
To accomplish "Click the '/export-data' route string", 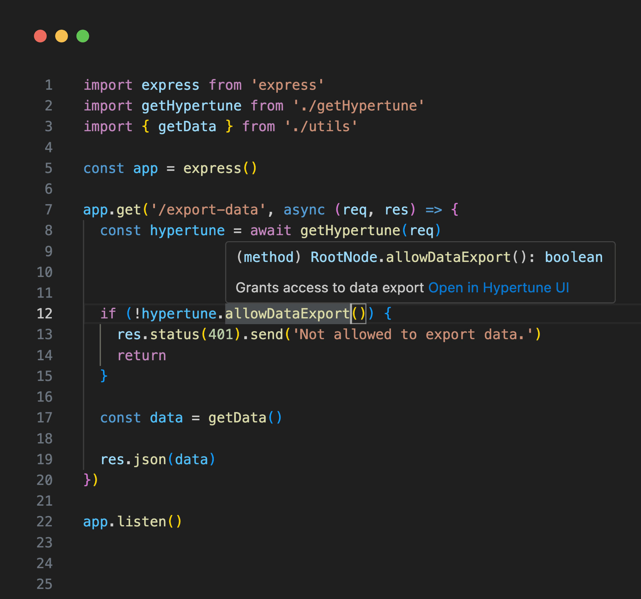I will pyautogui.click(x=208, y=210).
